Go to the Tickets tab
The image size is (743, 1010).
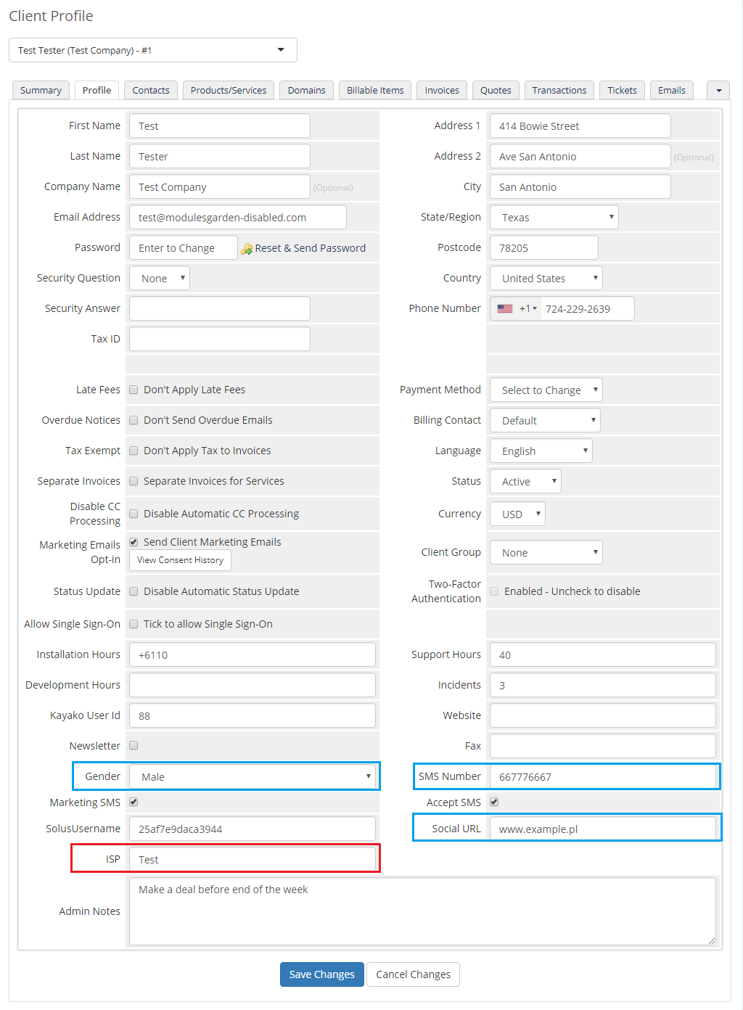coord(622,90)
